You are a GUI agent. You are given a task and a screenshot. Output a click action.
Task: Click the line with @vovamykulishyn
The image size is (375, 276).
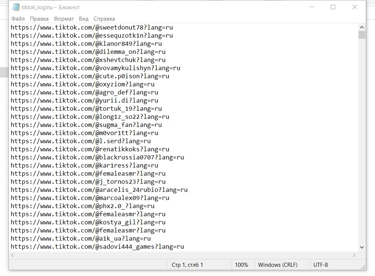(x=96, y=68)
